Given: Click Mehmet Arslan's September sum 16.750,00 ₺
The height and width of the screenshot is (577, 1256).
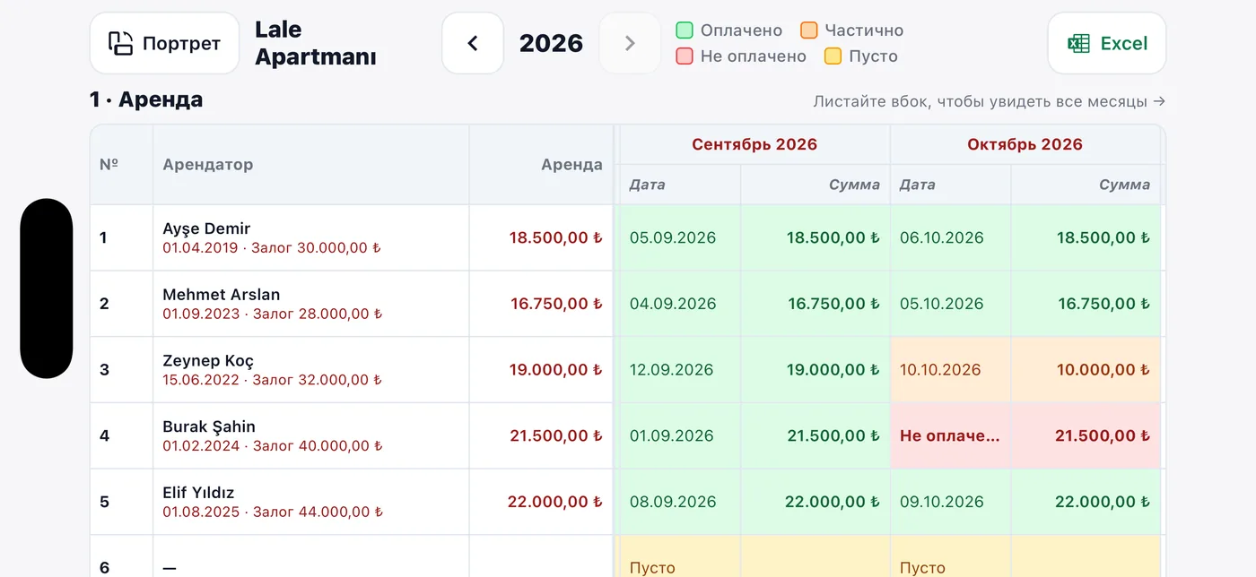Looking at the screenshot, I should 833,304.
